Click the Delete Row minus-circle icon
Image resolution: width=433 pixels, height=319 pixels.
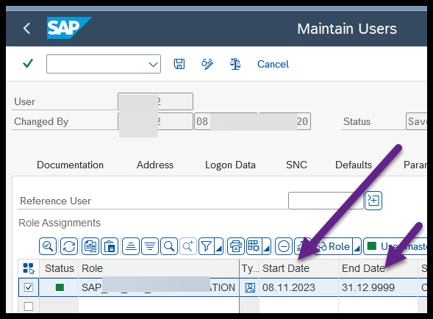(x=284, y=246)
